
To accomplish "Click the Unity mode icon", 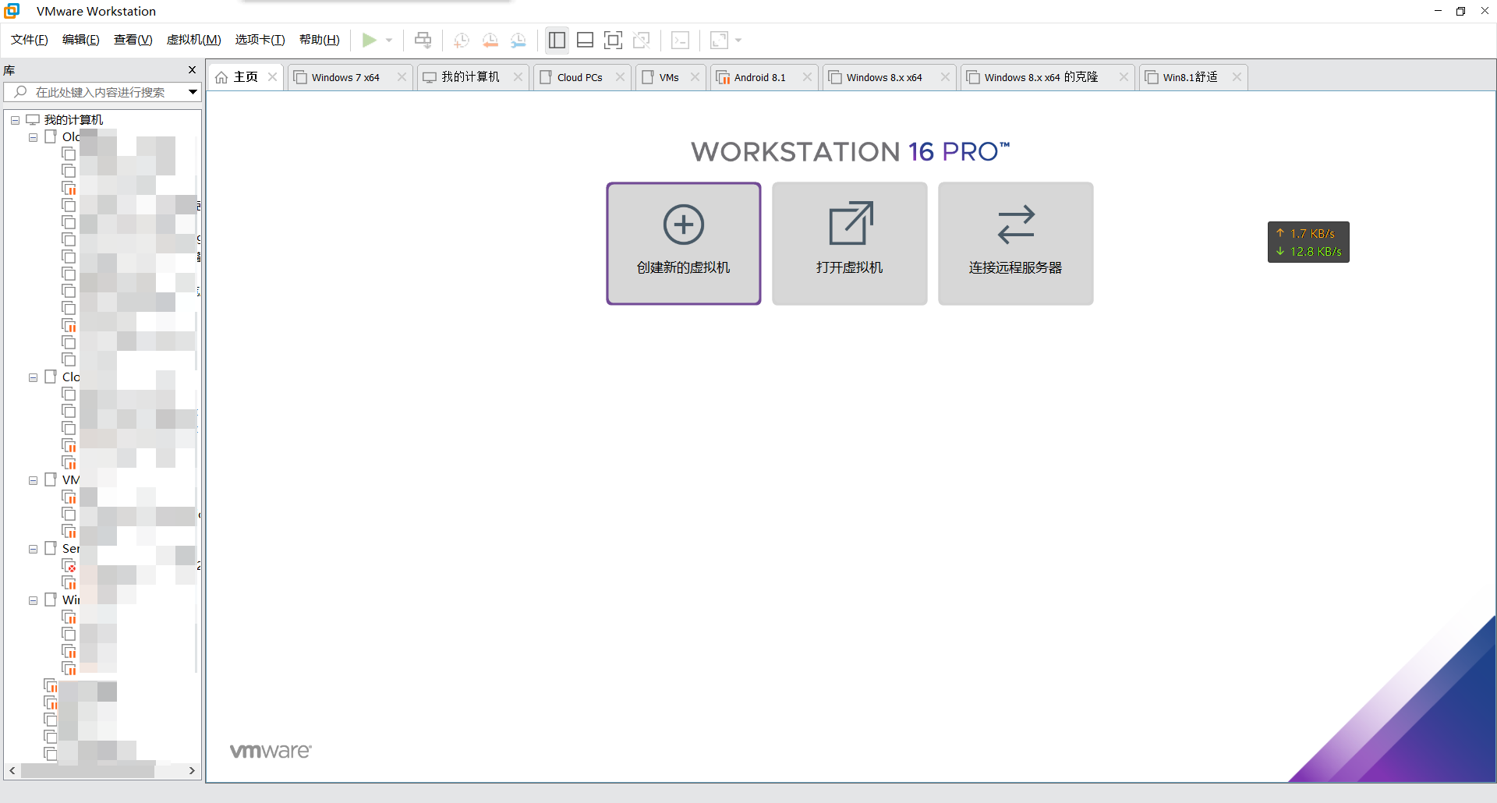I will click(642, 40).
